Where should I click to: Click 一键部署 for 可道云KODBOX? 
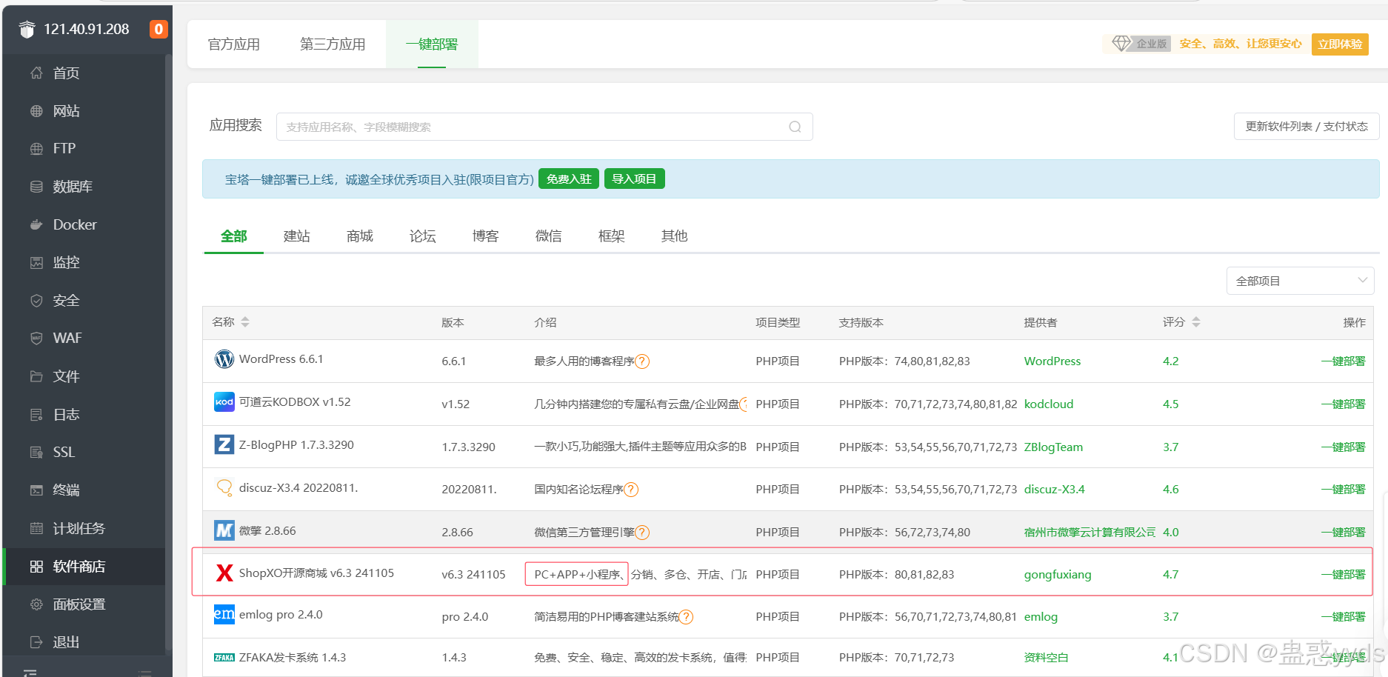(x=1343, y=404)
